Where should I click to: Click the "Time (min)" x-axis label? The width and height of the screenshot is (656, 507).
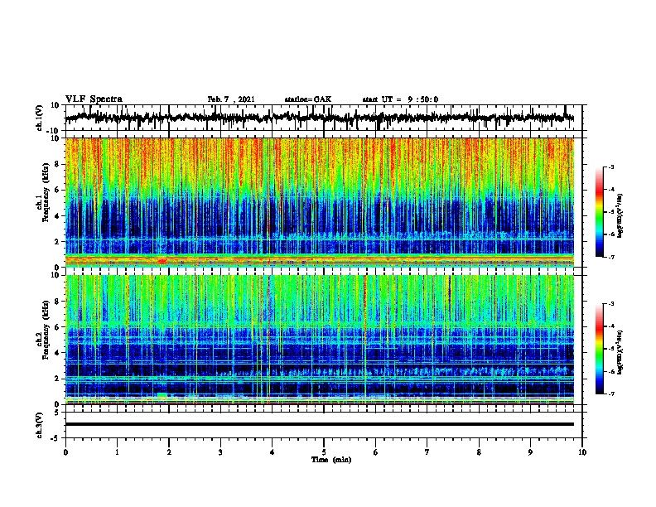pos(331,460)
